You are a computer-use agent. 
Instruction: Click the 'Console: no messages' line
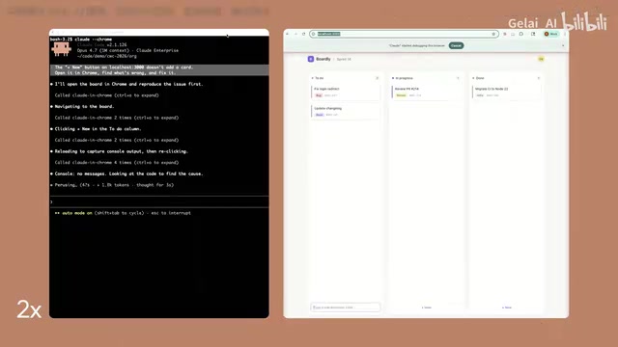pos(128,173)
